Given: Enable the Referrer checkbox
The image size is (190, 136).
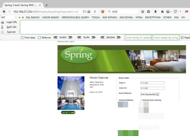Looking at the screenshot, I should tap(40, 38).
